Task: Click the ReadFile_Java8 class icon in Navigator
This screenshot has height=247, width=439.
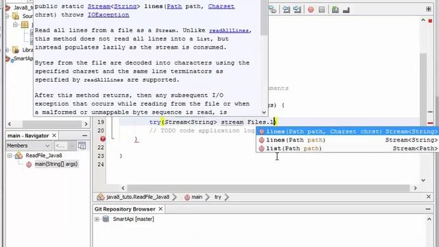Action: (19, 156)
